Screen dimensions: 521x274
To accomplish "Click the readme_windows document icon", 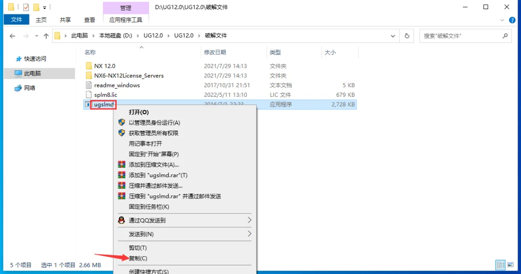I will coord(88,85).
